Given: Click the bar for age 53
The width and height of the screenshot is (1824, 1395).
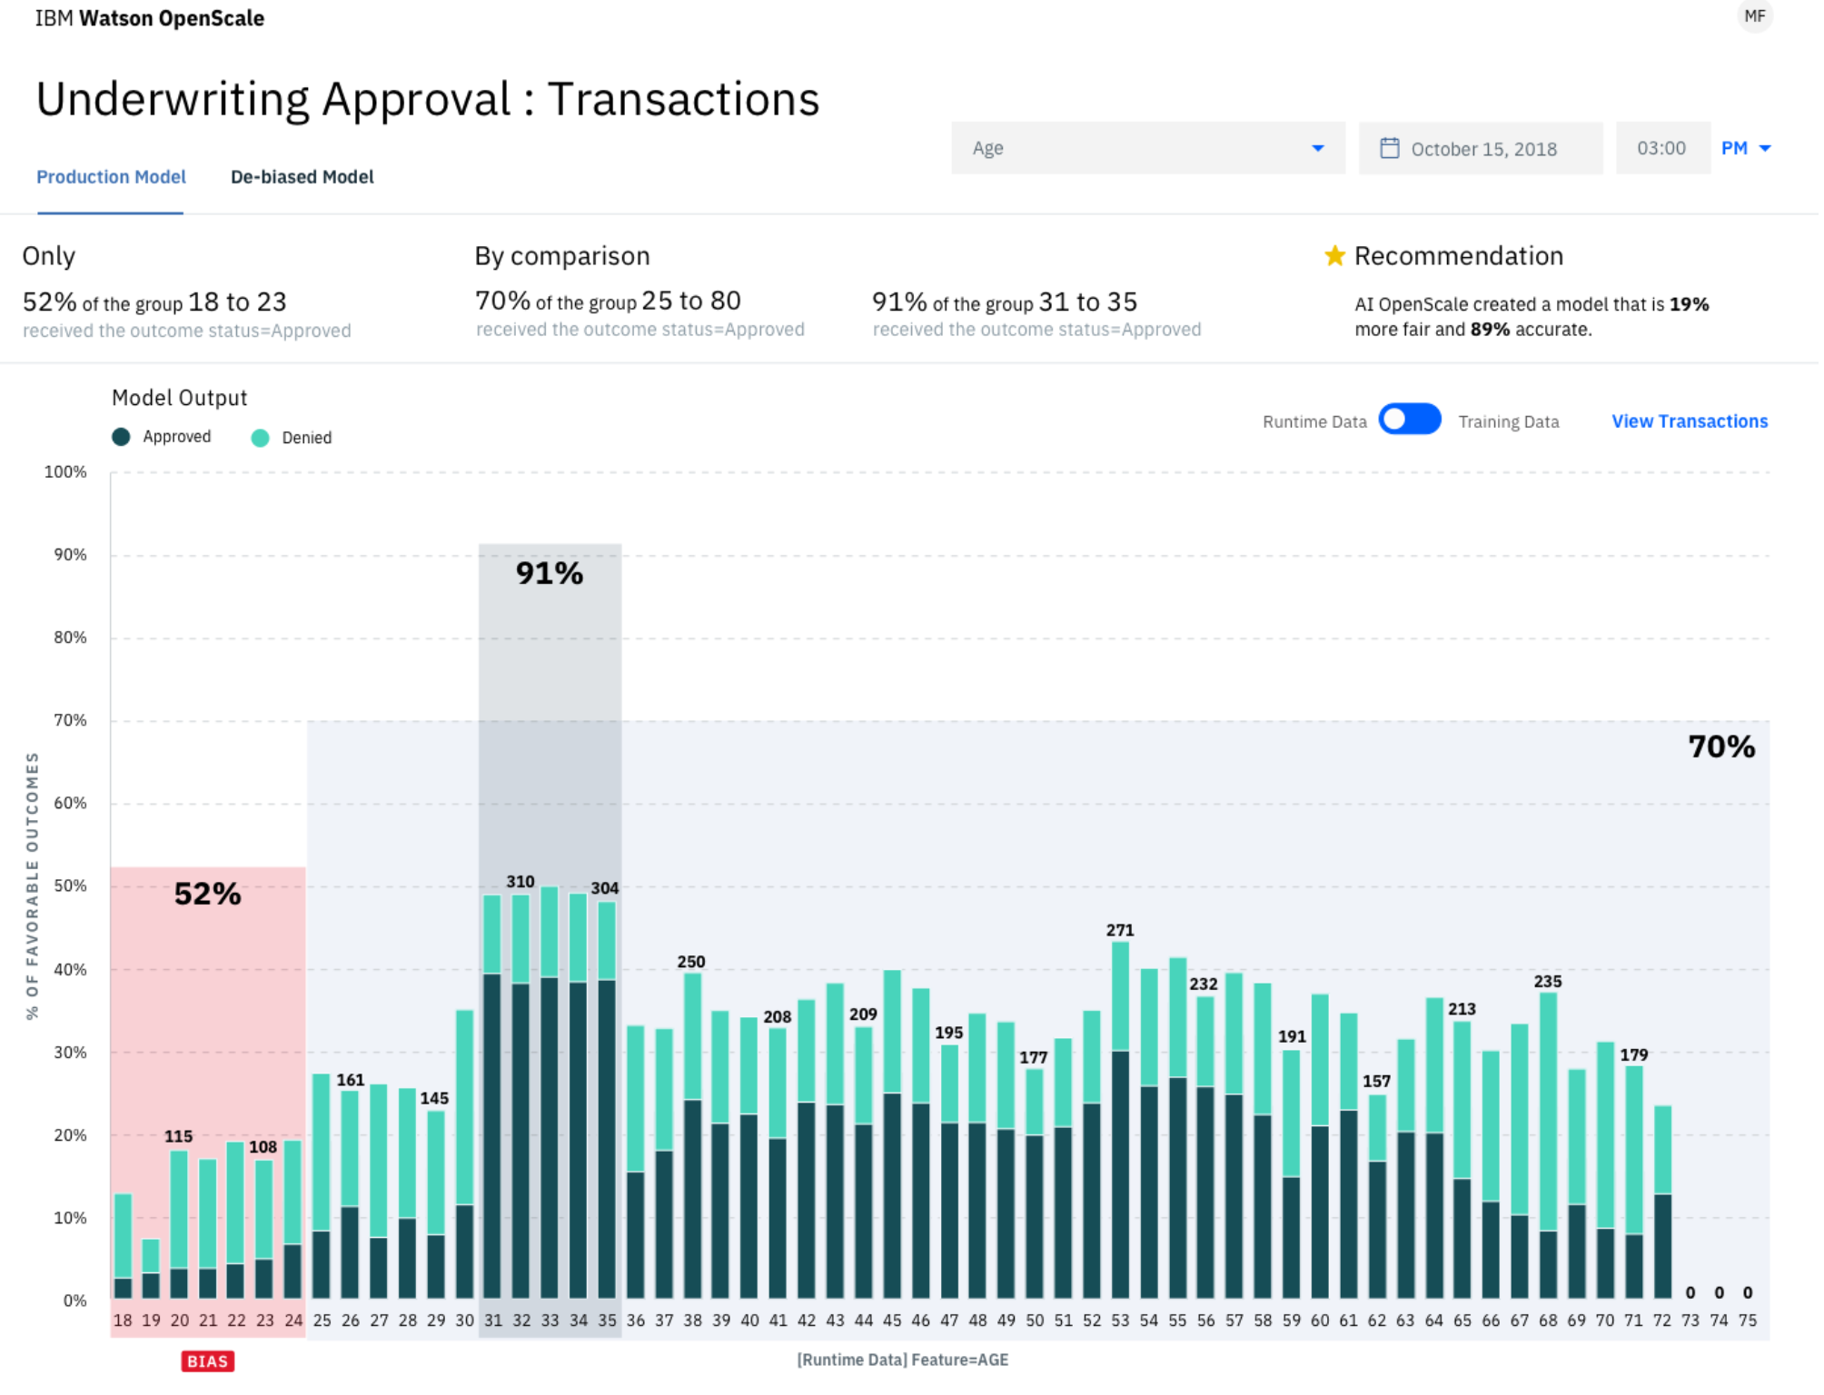Looking at the screenshot, I should tap(1120, 1120).
